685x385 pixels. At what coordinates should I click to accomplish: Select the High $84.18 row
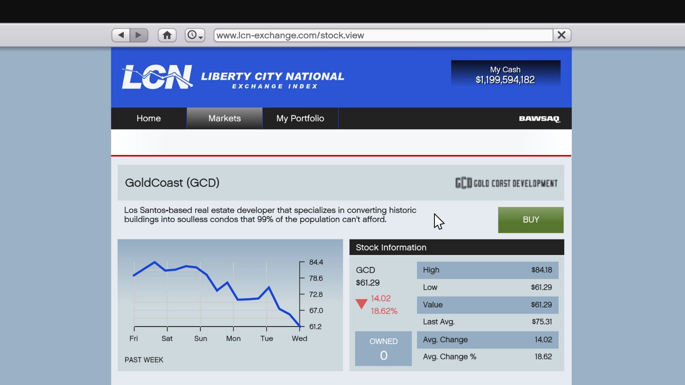(x=487, y=270)
